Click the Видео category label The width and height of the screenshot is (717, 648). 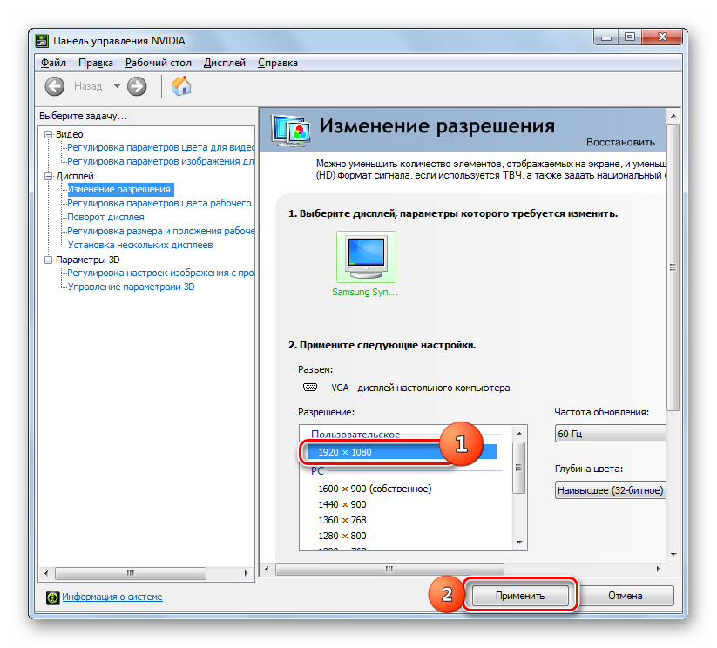coord(70,134)
